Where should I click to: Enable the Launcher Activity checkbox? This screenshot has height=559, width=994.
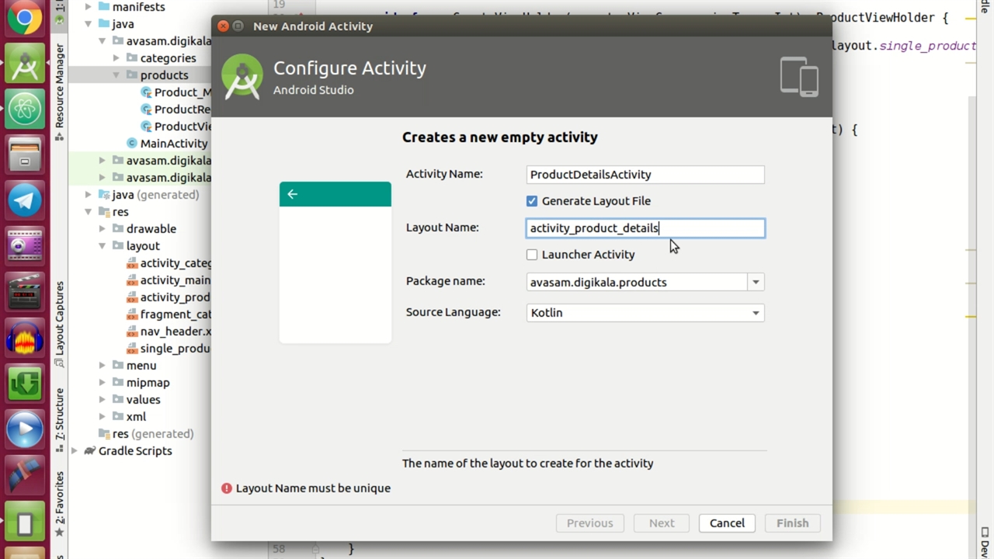(x=532, y=255)
